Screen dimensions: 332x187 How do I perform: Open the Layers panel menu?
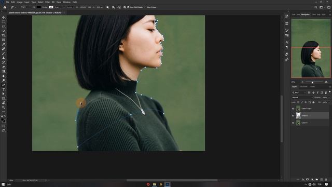pyautogui.click(x=330, y=87)
